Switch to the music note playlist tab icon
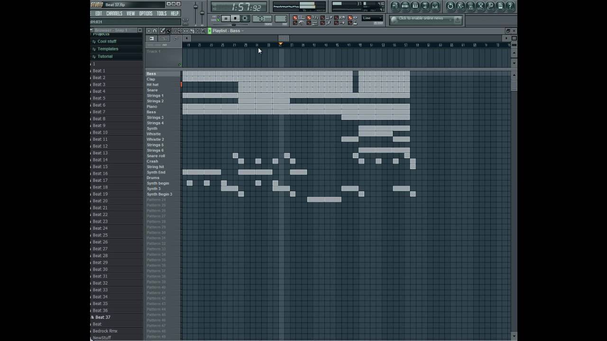Viewport: 607px width, 341px height. coord(176,38)
